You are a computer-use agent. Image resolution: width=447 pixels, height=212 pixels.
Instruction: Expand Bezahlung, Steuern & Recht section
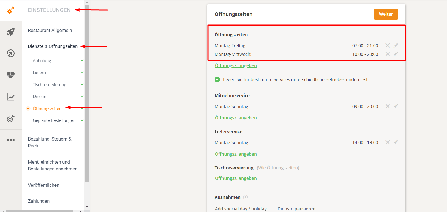pyautogui.click(x=50, y=142)
